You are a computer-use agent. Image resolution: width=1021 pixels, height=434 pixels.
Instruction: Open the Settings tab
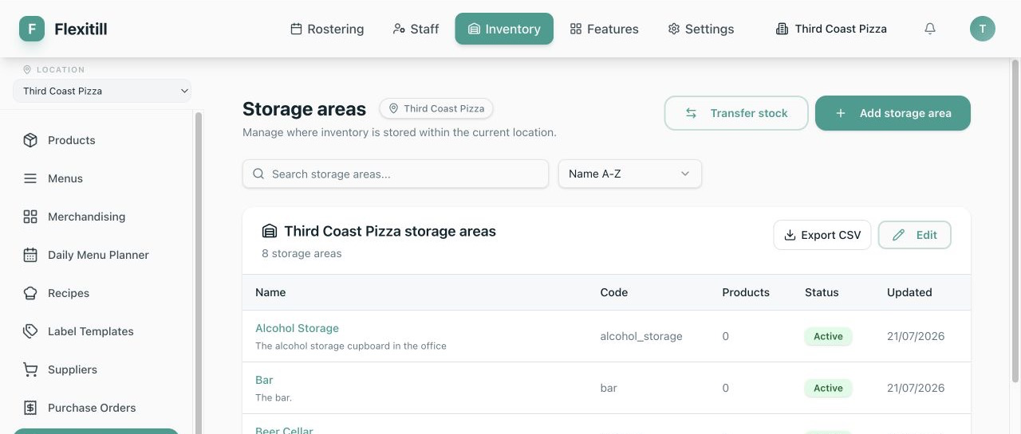coord(700,29)
